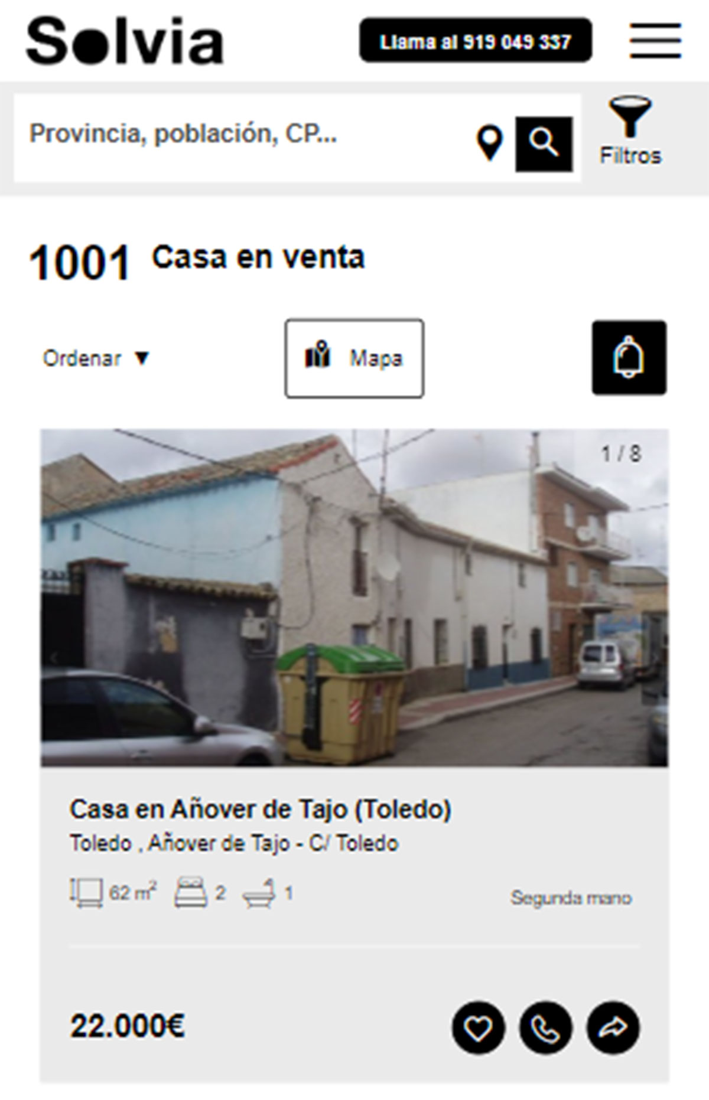
Task: Add listing to favorites with heart icon
Action: pyautogui.click(x=479, y=1028)
